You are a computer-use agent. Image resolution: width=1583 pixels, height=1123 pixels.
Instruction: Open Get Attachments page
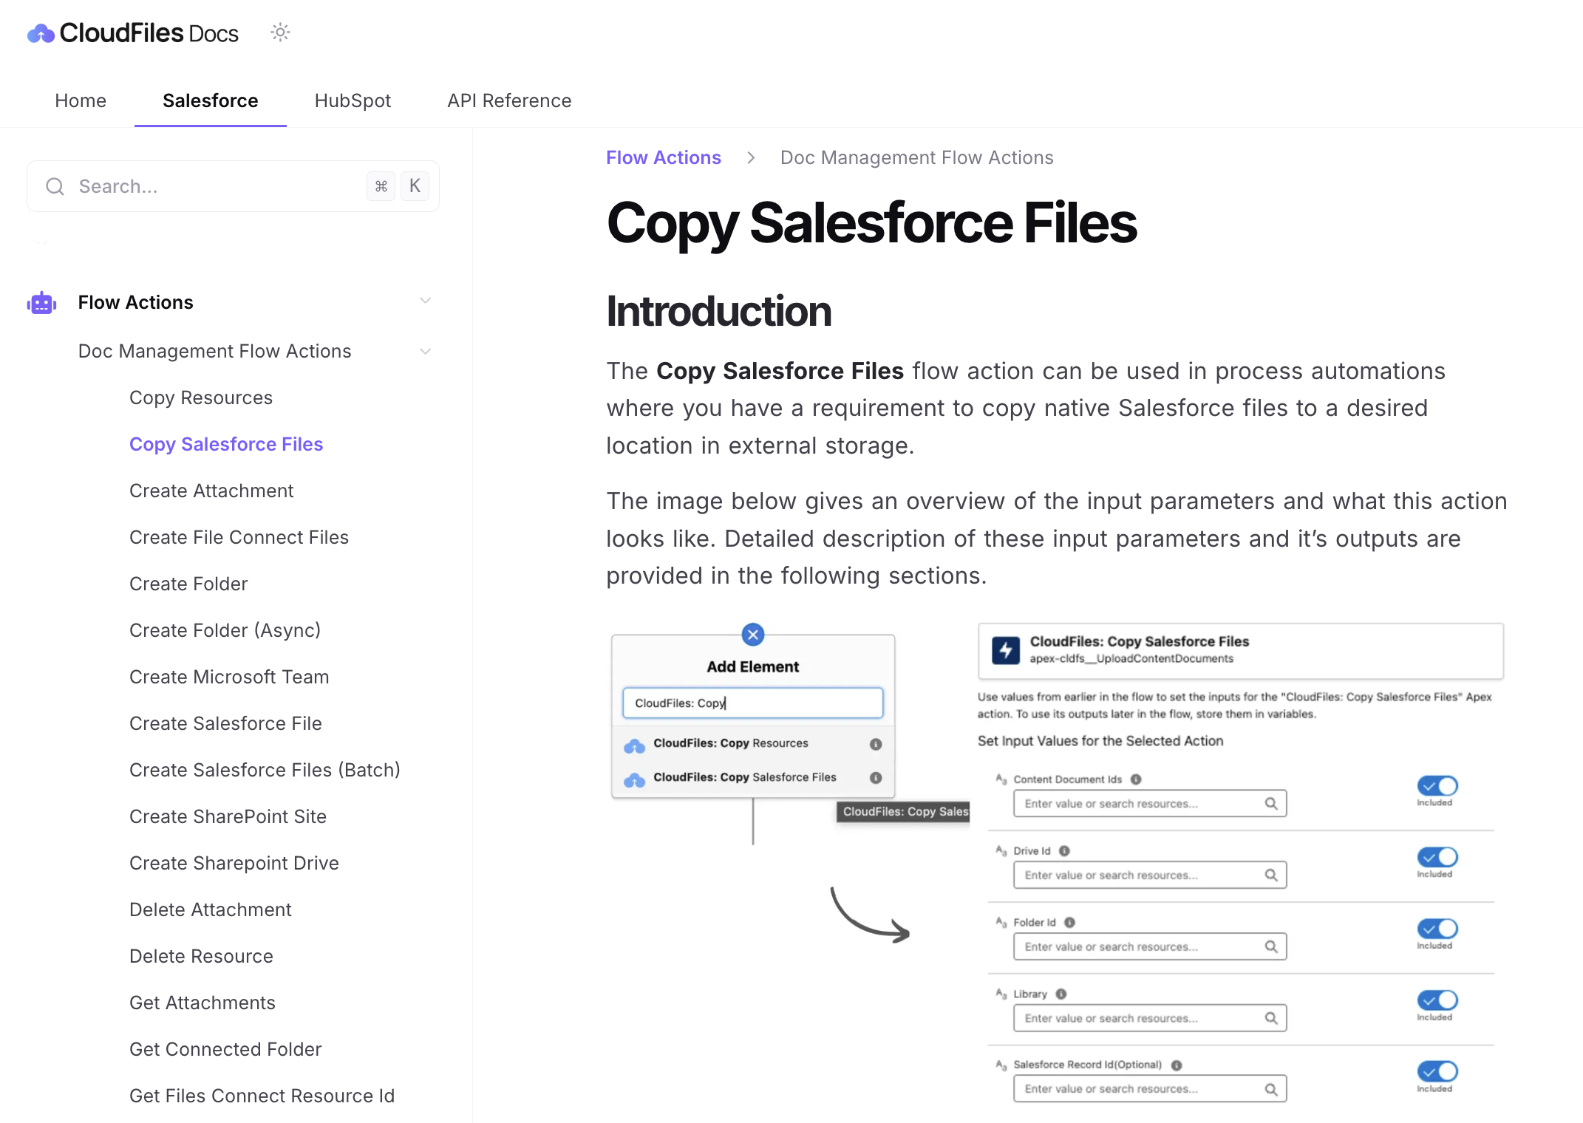(x=202, y=1003)
